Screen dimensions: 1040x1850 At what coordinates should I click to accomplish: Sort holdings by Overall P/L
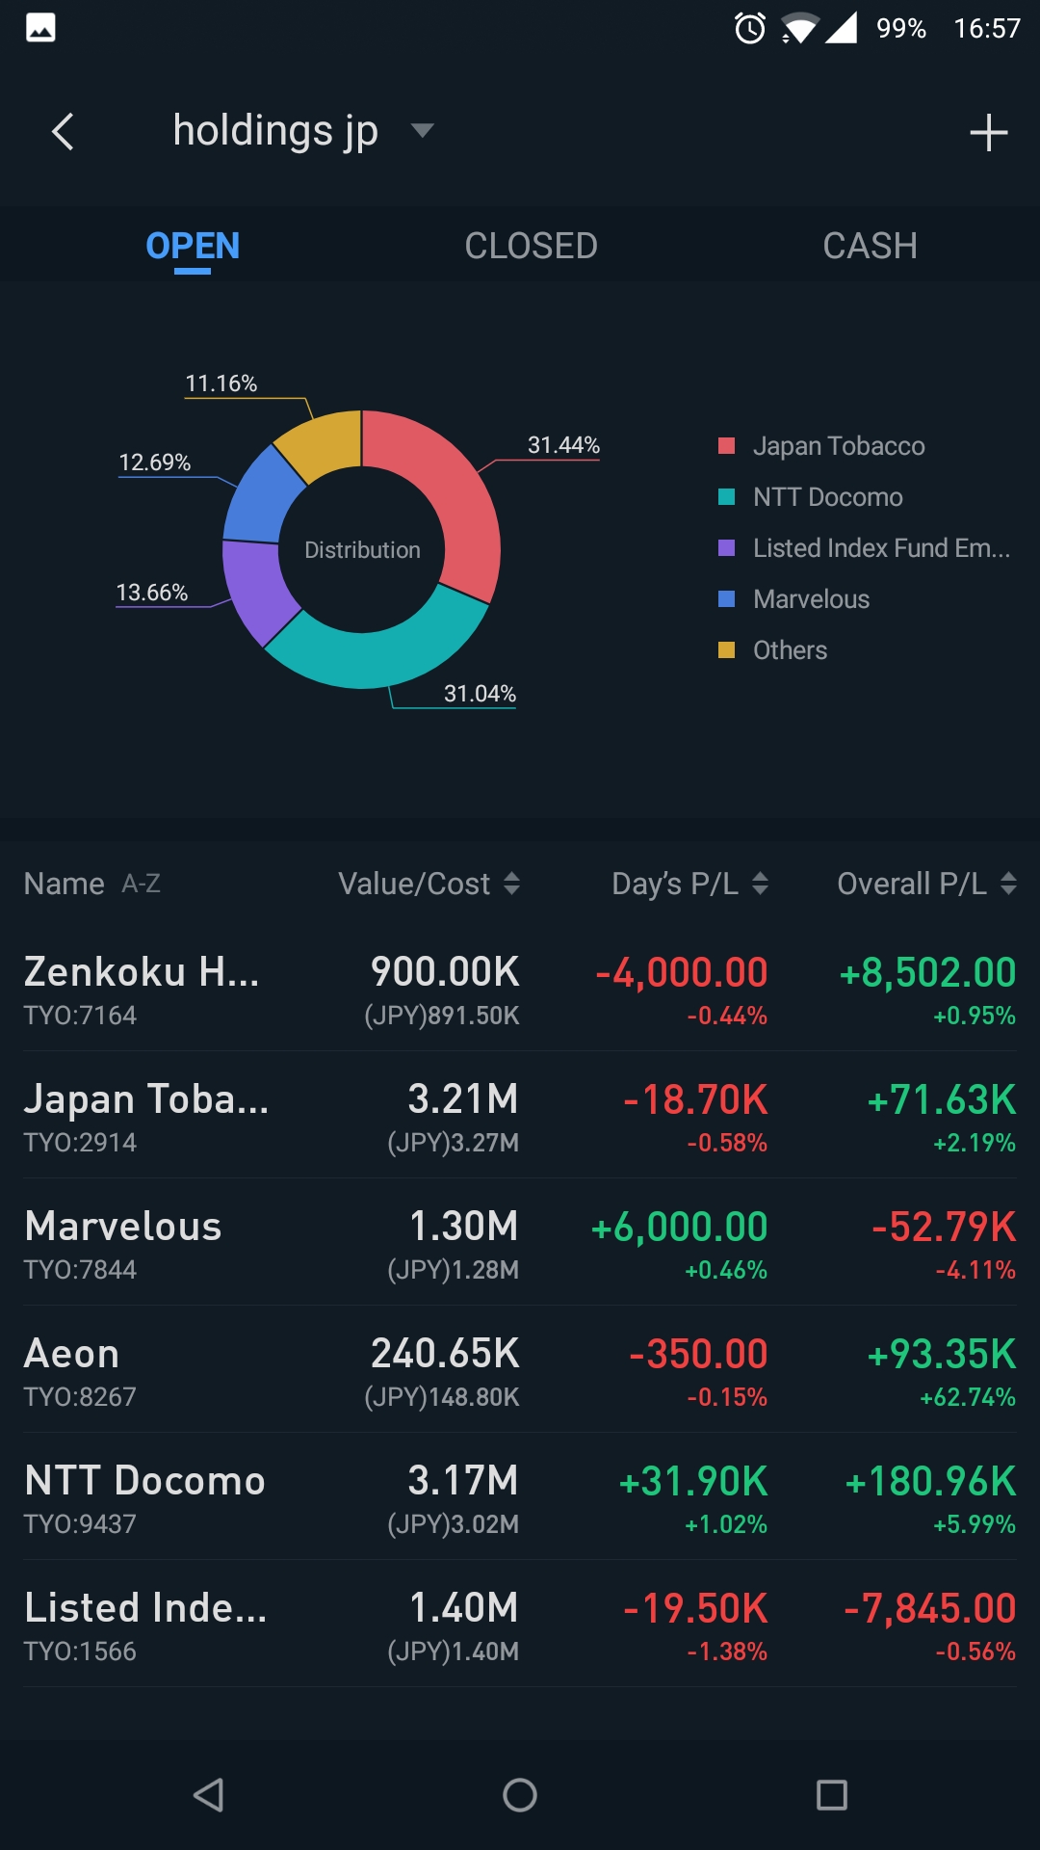click(x=925, y=884)
